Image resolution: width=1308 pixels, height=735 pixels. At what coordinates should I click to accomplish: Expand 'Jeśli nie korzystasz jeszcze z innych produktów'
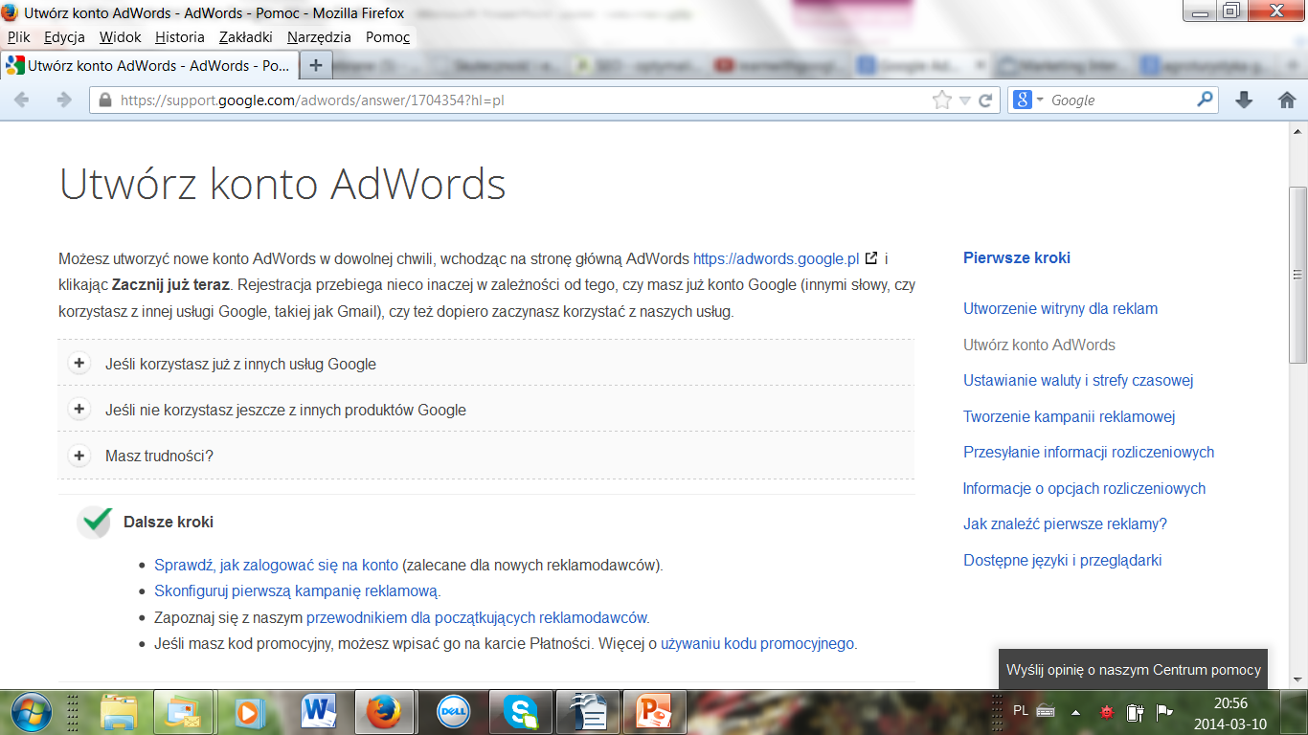pos(486,410)
